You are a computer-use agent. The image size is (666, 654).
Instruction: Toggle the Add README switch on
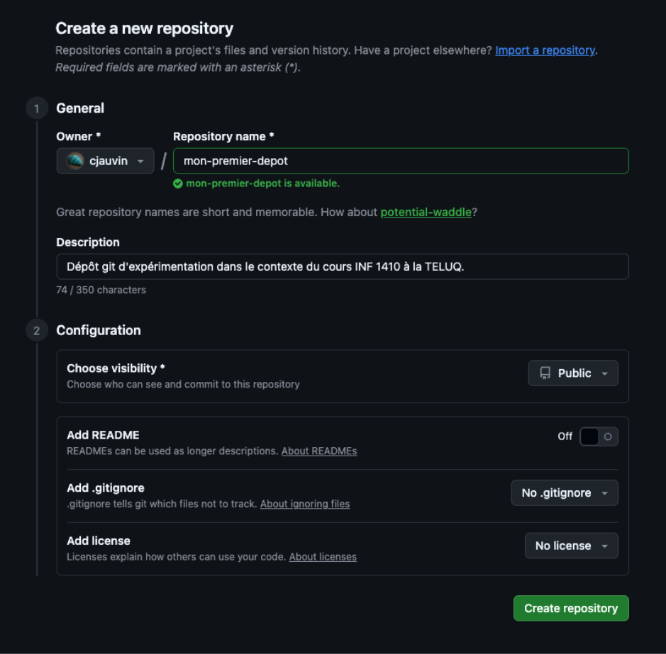tap(599, 436)
